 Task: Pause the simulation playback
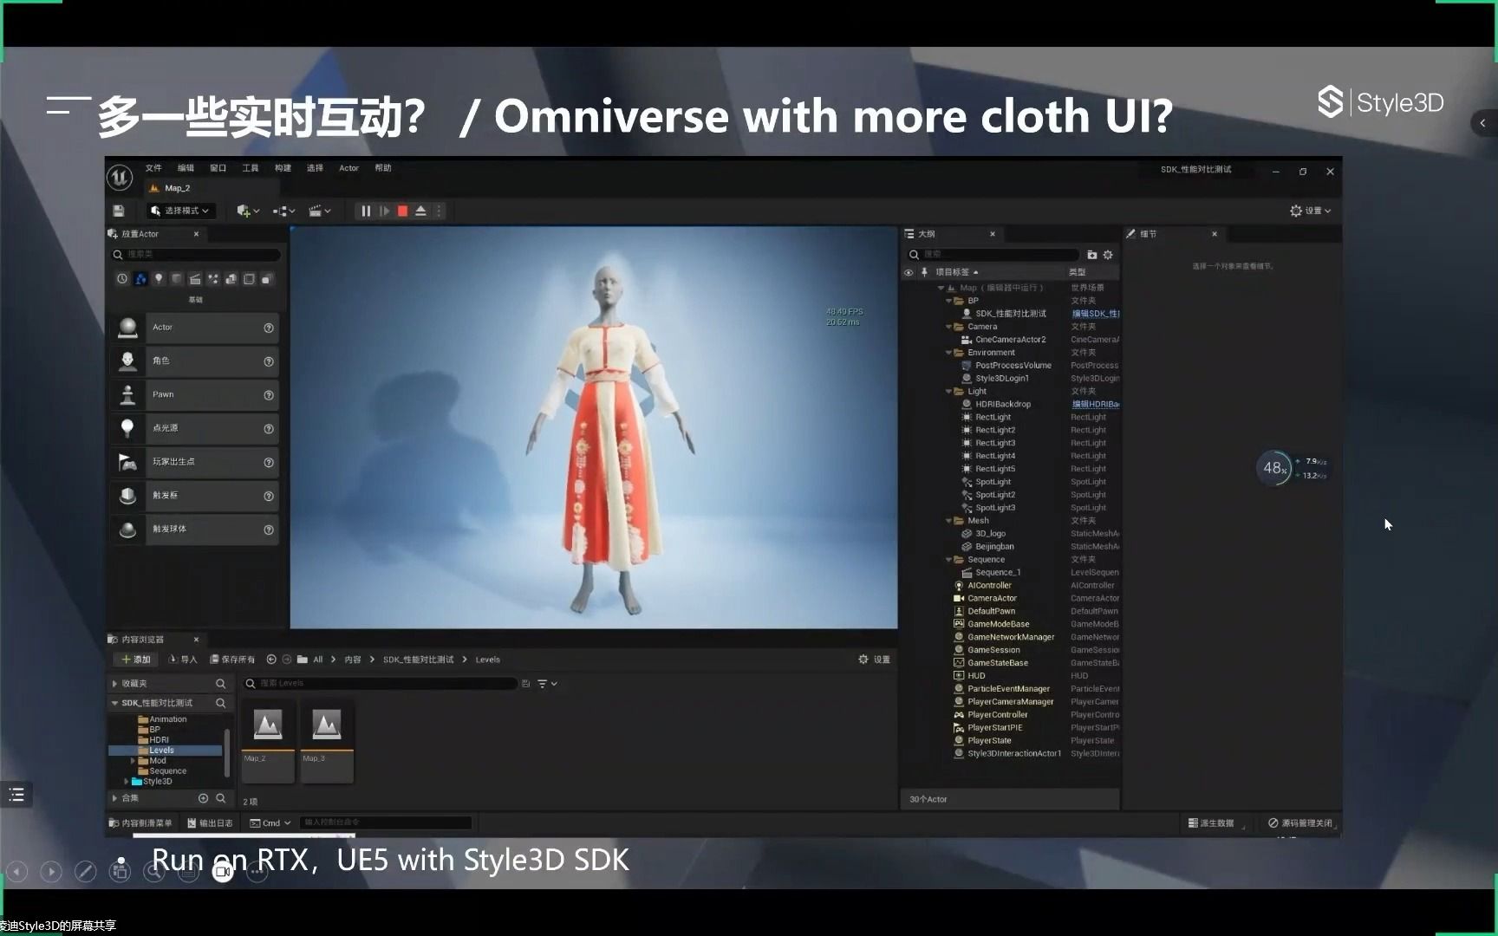click(366, 211)
